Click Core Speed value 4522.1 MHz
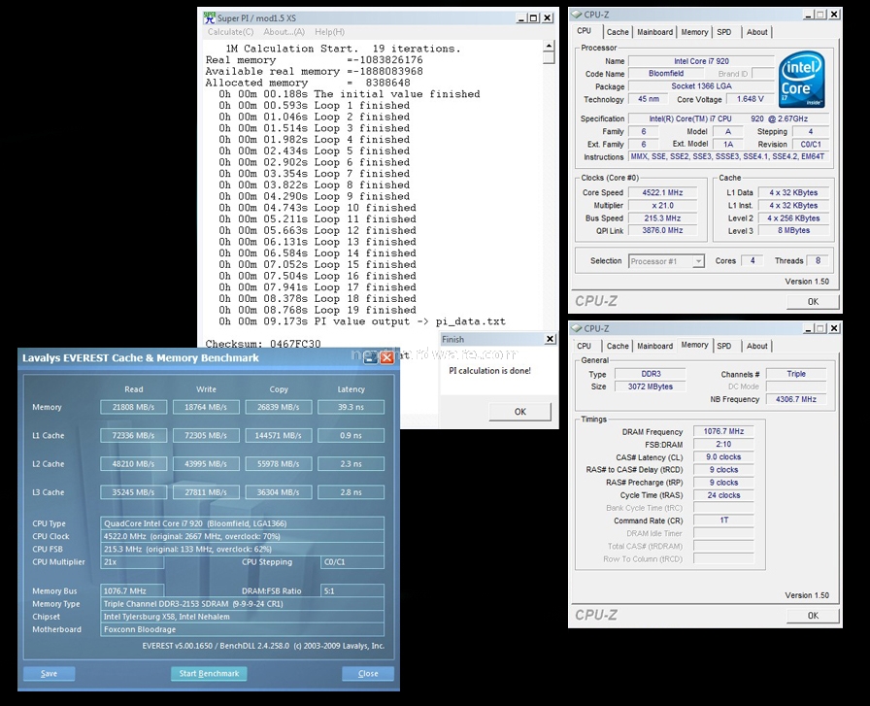This screenshot has height=706, width=870. pyautogui.click(x=662, y=192)
